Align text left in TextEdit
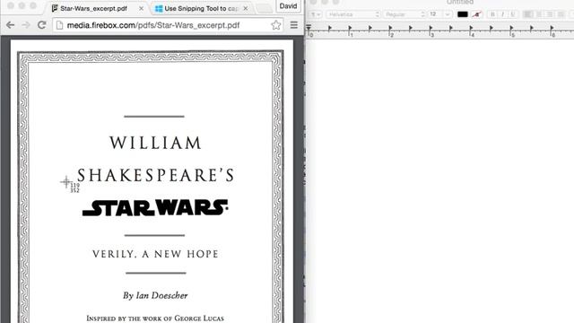Image resolution: width=574 pixels, height=323 pixels. click(x=528, y=14)
